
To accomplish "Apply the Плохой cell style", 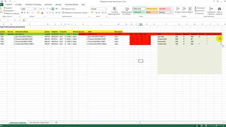I will pyautogui.click(x=165, y=9).
